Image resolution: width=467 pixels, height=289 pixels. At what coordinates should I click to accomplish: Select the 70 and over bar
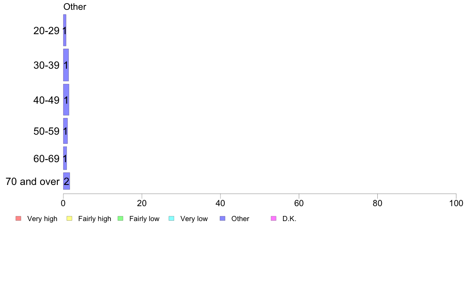pyautogui.click(x=66, y=181)
